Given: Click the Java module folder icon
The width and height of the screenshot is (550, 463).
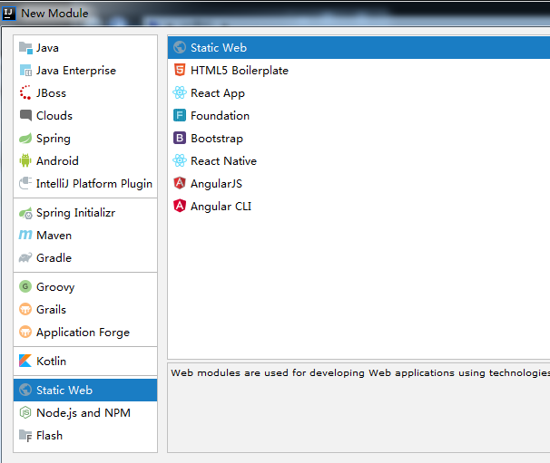Looking at the screenshot, I should 25,48.
